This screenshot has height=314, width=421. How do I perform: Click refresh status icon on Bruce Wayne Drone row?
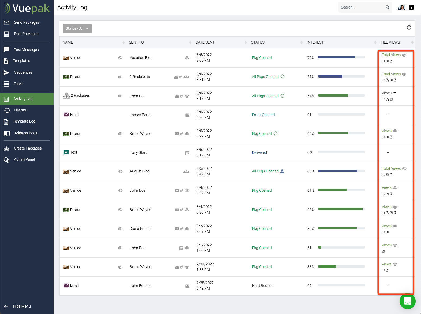coord(276,134)
